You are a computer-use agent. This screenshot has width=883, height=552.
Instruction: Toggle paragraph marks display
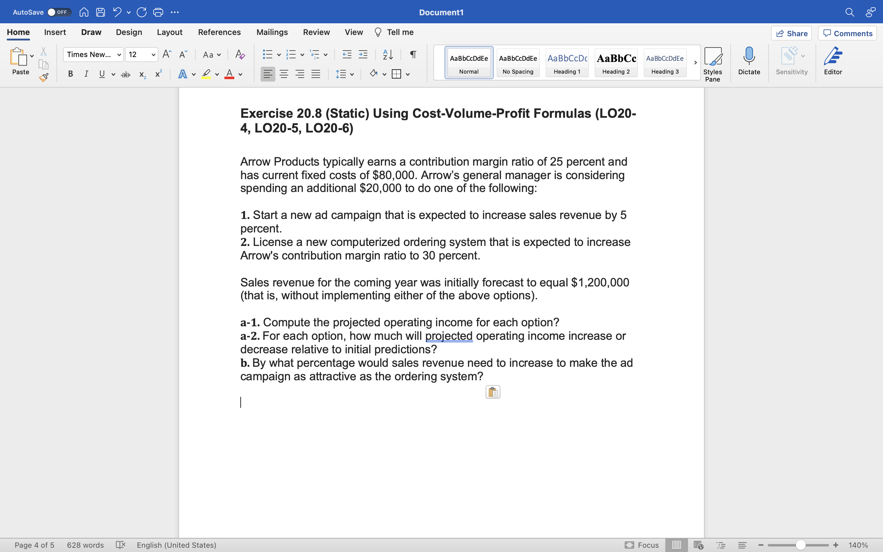[x=413, y=54]
